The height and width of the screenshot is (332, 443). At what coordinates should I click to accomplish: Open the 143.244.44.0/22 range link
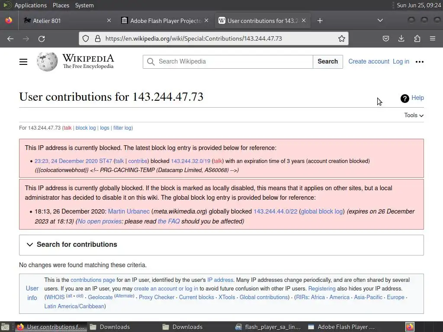276,211
